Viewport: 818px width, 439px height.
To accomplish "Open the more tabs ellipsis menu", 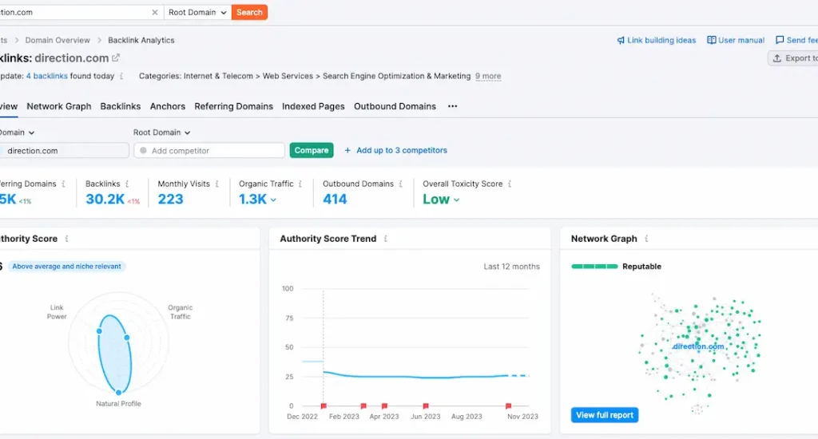I will pos(452,106).
